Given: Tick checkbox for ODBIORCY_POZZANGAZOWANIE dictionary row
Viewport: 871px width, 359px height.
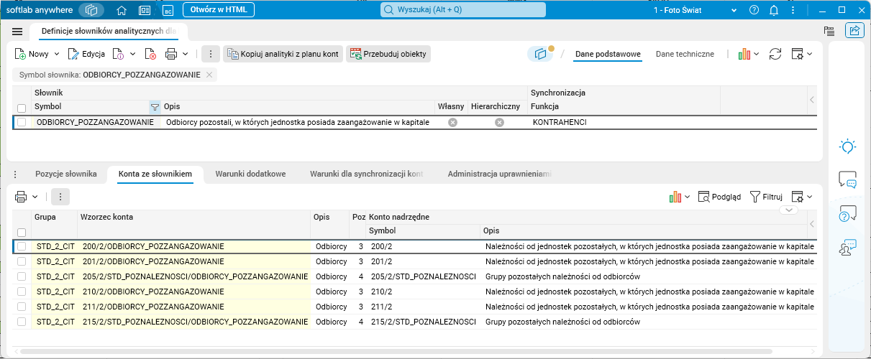Looking at the screenshot, I should (x=22, y=123).
